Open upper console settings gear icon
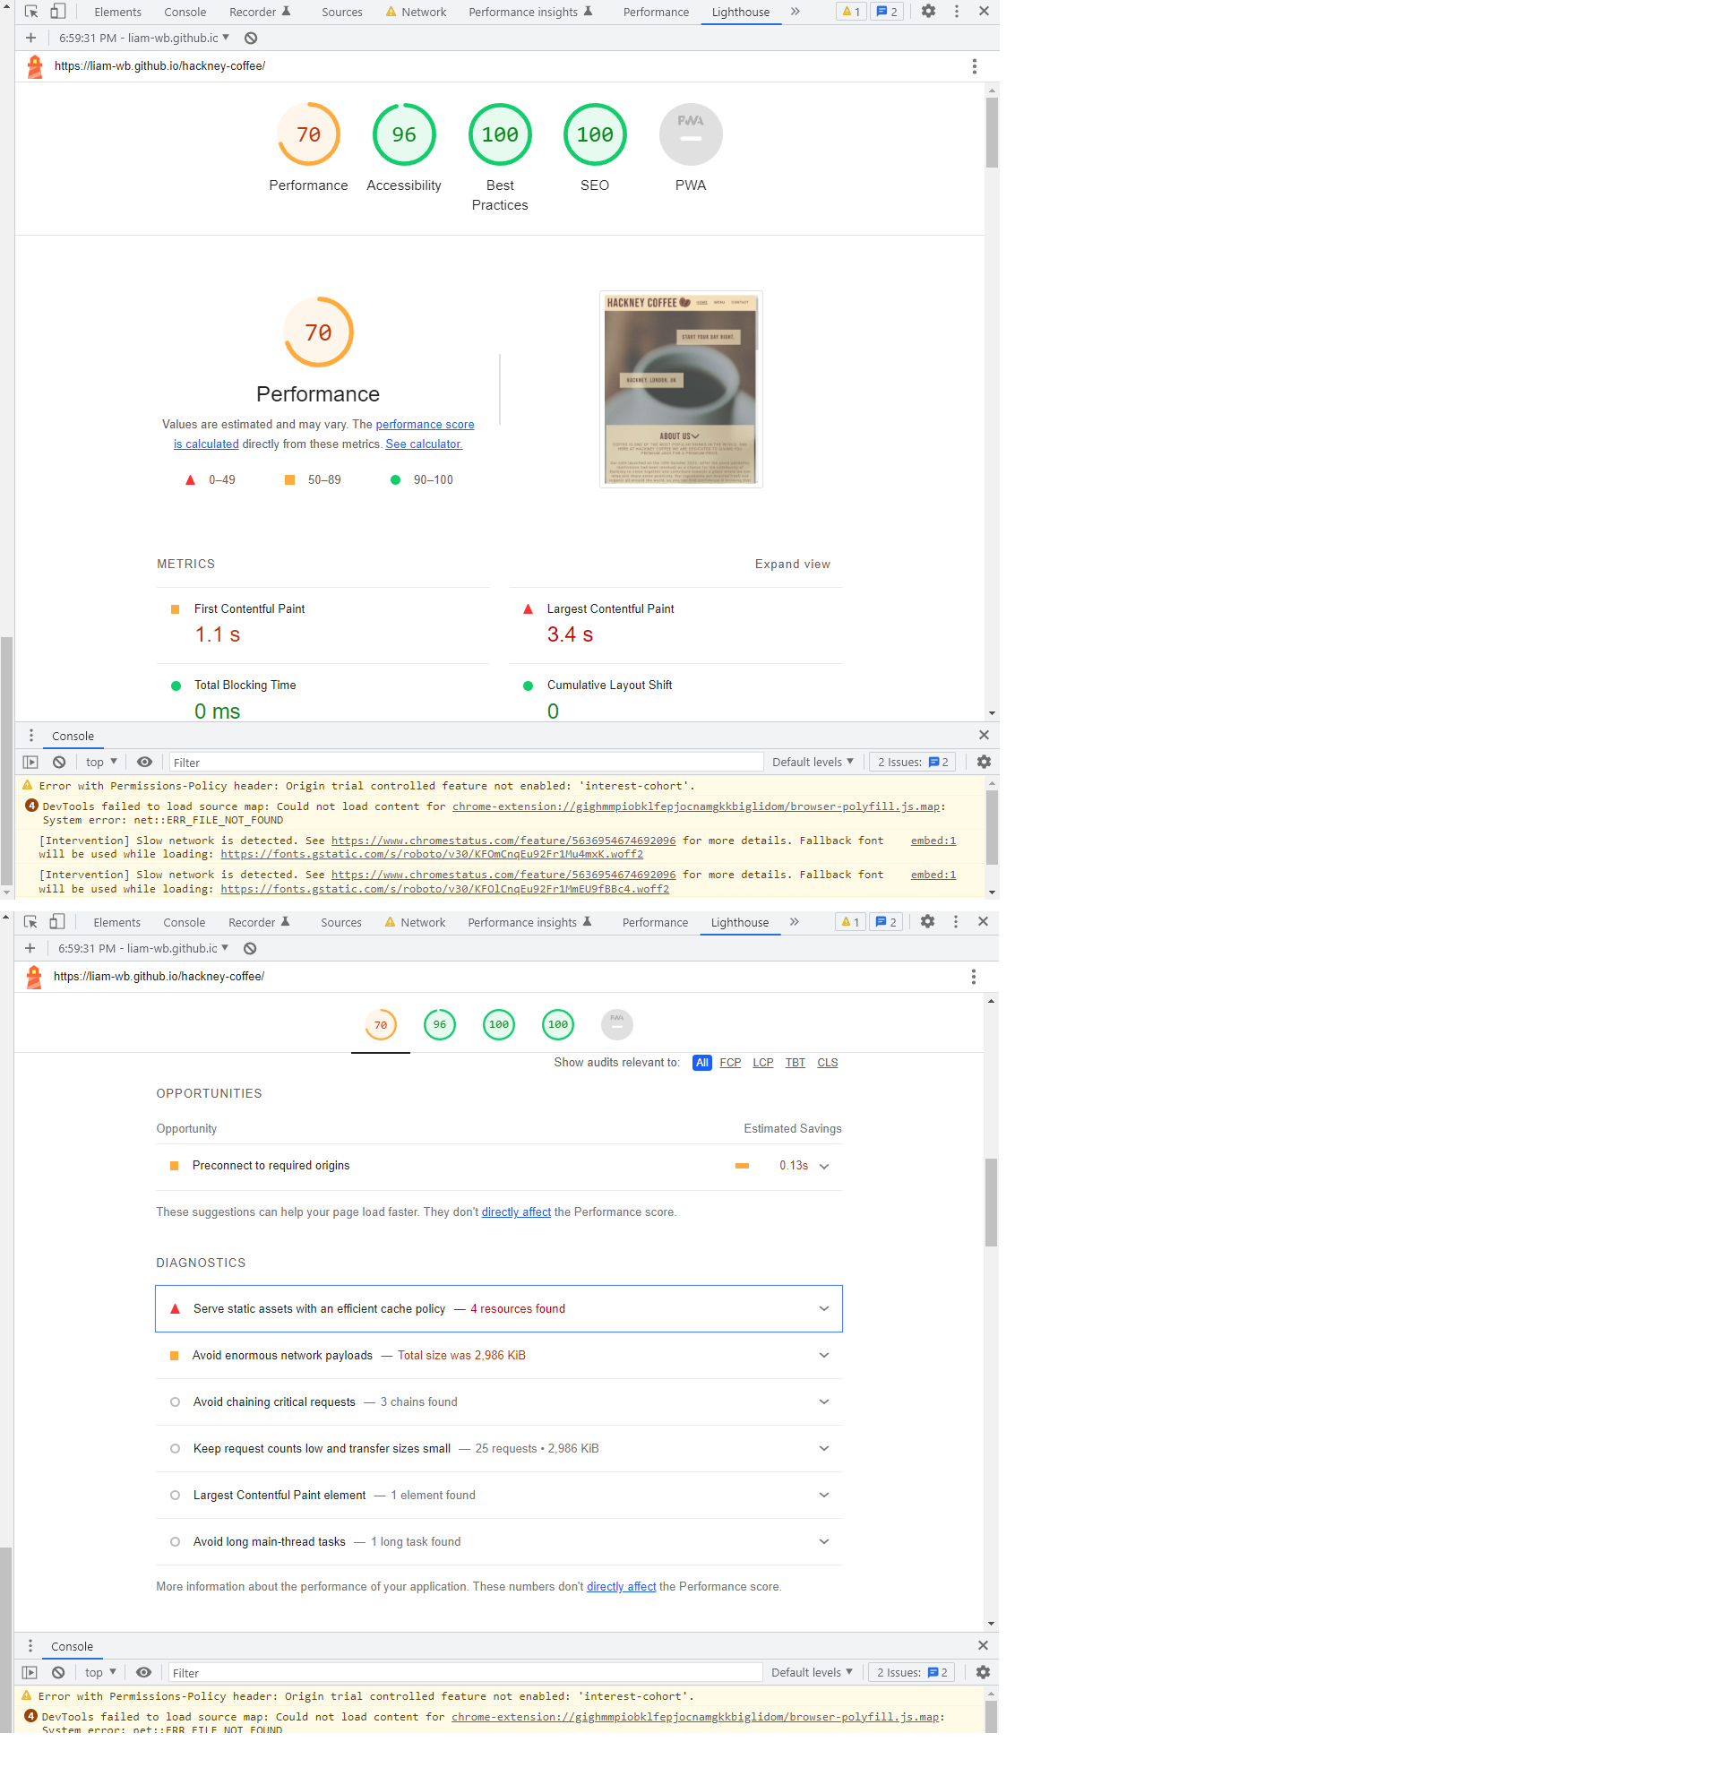1720x1785 pixels. click(x=984, y=763)
